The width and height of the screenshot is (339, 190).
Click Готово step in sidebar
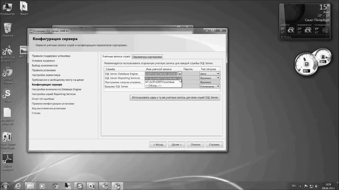pos(36,113)
